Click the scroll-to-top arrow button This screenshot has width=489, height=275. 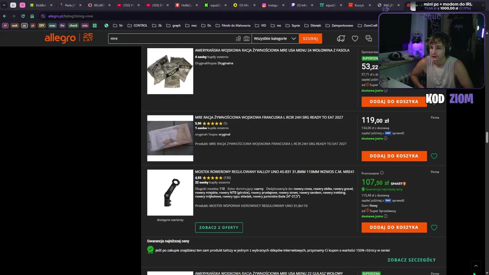476,266
